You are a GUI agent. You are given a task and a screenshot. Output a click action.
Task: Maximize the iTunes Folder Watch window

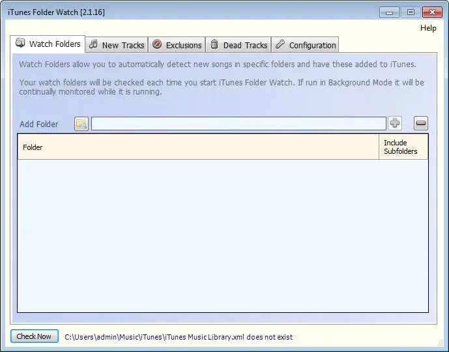click(x=411, y=12)
